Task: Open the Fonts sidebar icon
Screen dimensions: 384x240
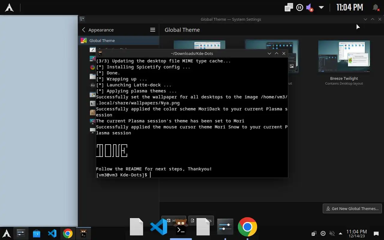Action: coord(93,85)
